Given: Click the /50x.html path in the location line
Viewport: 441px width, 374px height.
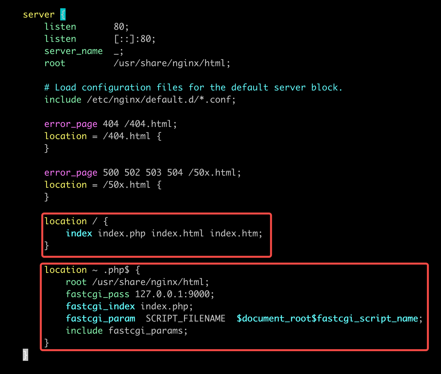Looking at the screenshot, I should [126, 185].
